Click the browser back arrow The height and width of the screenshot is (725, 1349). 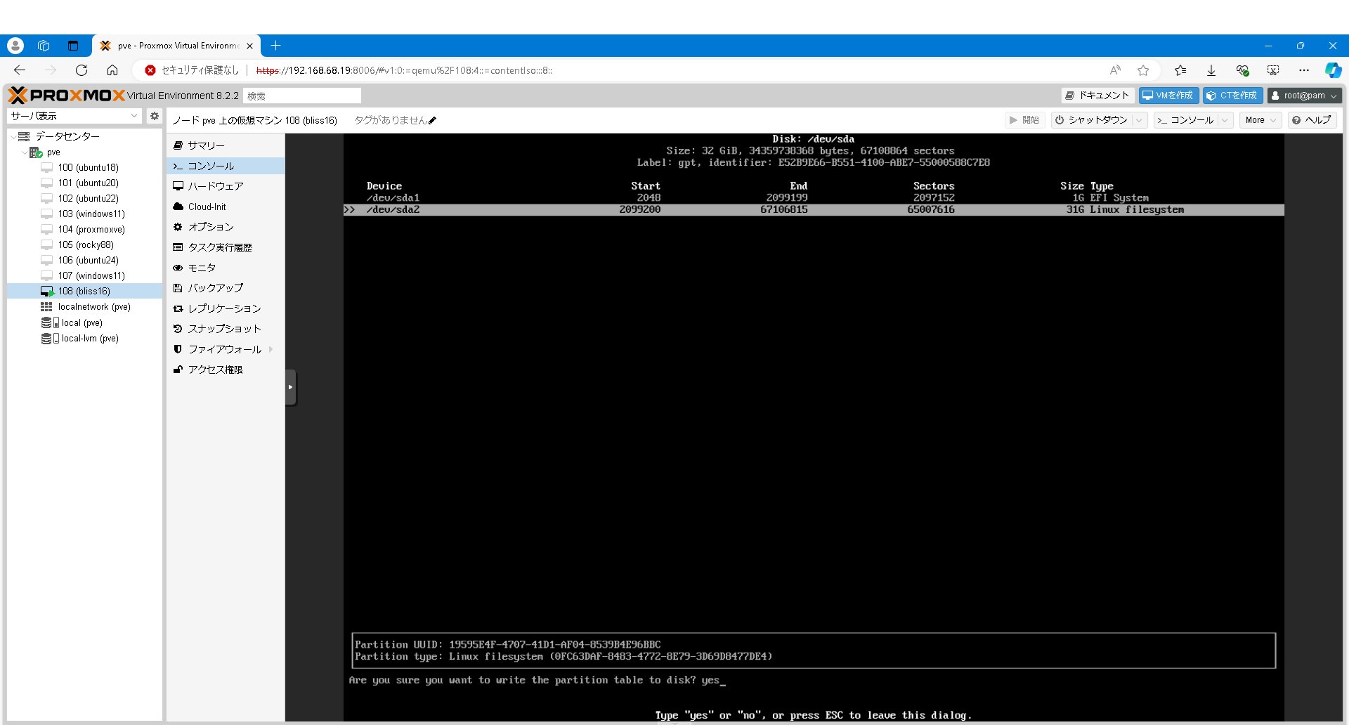coord(20,70)
